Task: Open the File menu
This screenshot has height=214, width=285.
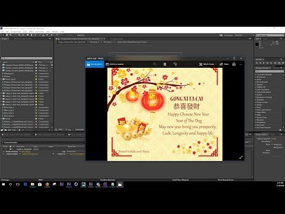Action: 2,32
